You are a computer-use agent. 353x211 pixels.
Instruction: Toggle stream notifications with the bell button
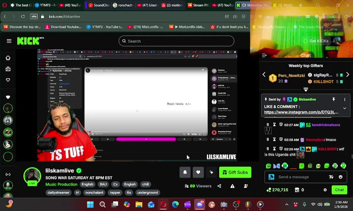(x=185, y=172)
